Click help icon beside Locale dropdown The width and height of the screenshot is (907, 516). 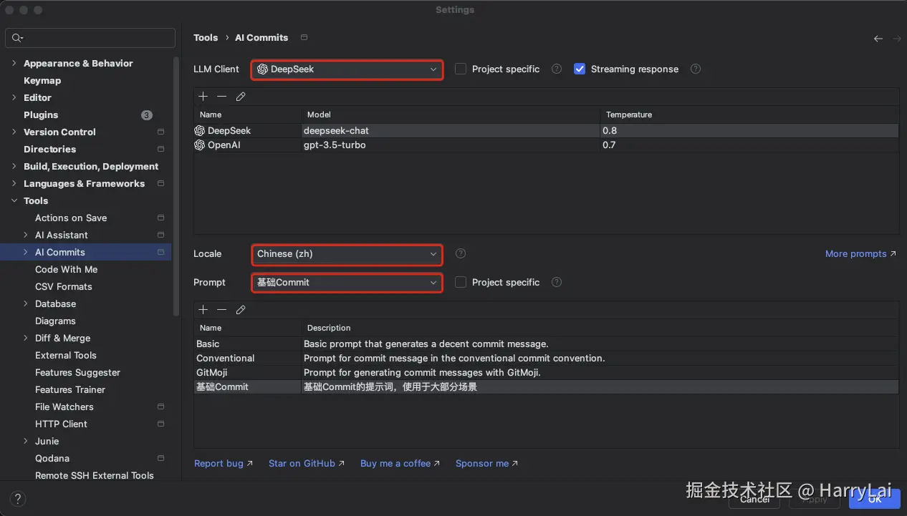[461, 254]
